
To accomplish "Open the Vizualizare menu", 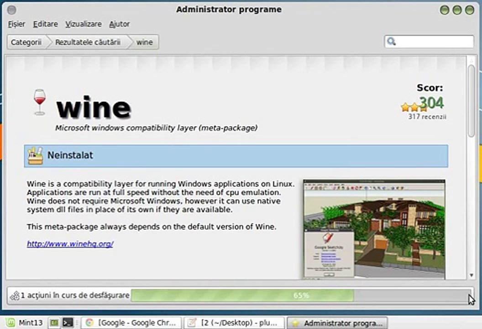I will coord(84,24).
